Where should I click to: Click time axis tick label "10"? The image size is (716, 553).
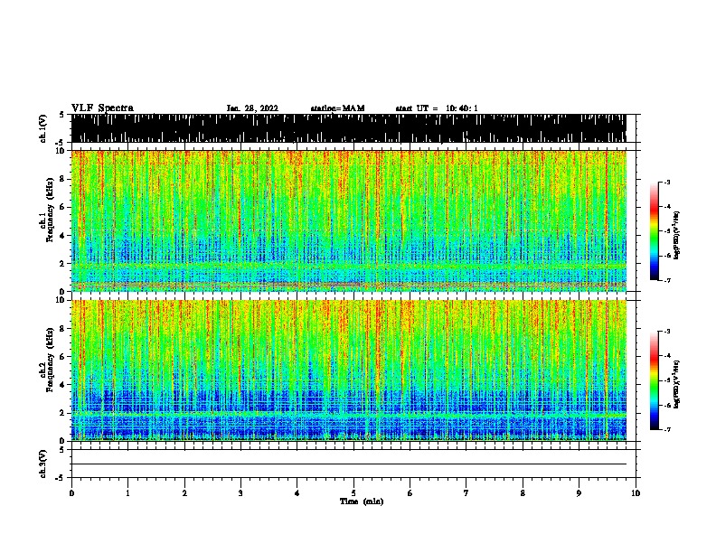click(x=636, y=493)
